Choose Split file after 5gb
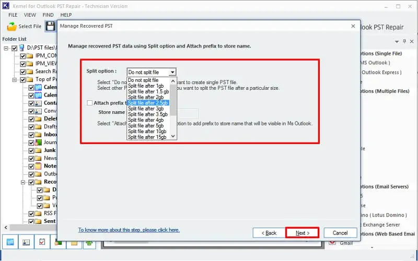Viewport: 418px width, 261px height. [x=148, y=126]
